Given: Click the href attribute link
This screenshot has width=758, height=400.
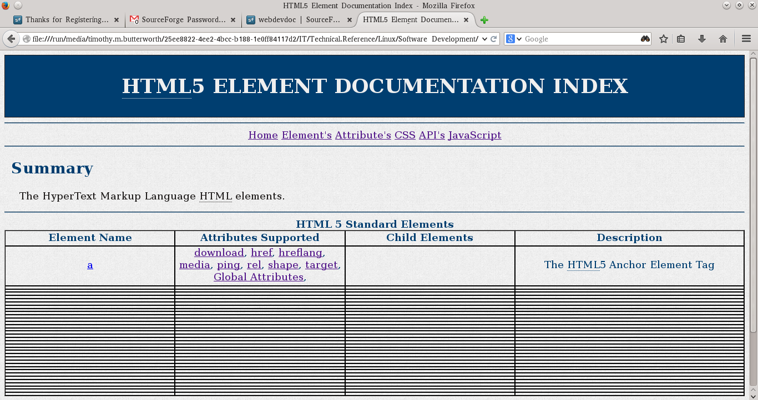Looking at the screenshot, I should 261,253.
